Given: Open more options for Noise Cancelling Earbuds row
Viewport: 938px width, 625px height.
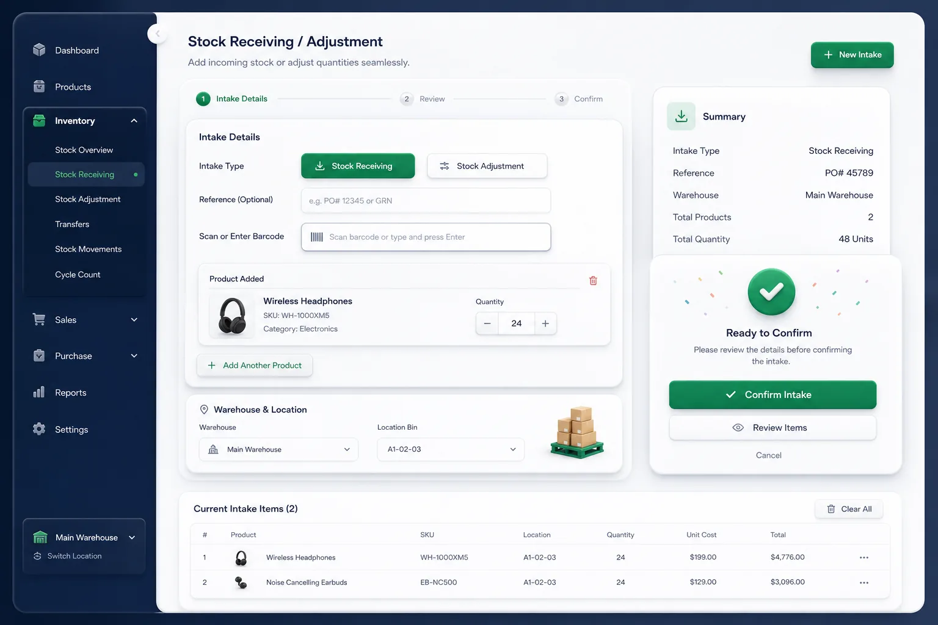Looking at the screenshot, I should [x=864, y=582].
